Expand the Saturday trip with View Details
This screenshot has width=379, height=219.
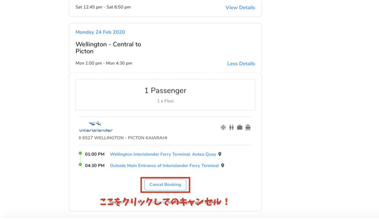[x=241, y=7]
